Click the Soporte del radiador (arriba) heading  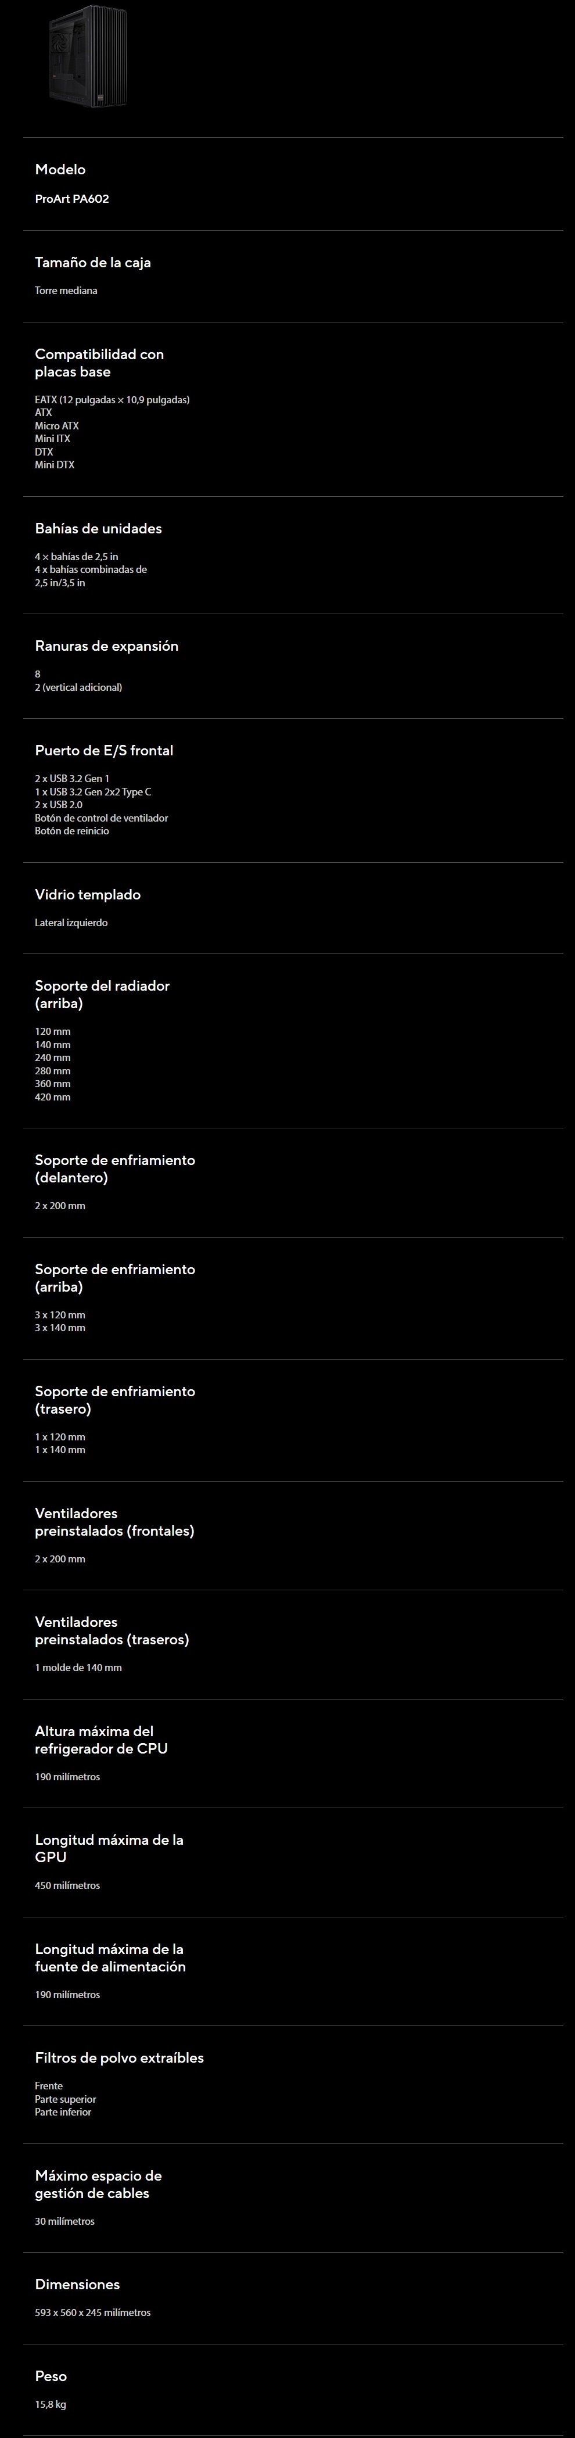point(102,994)
